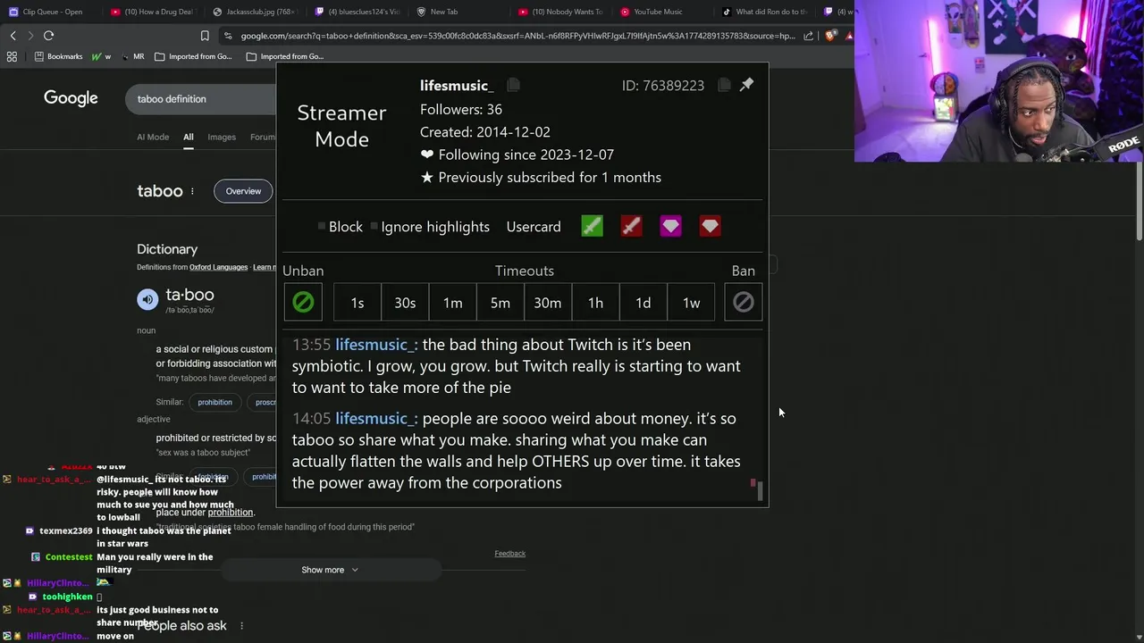Timeout user for 1d

tap(643, 303)
